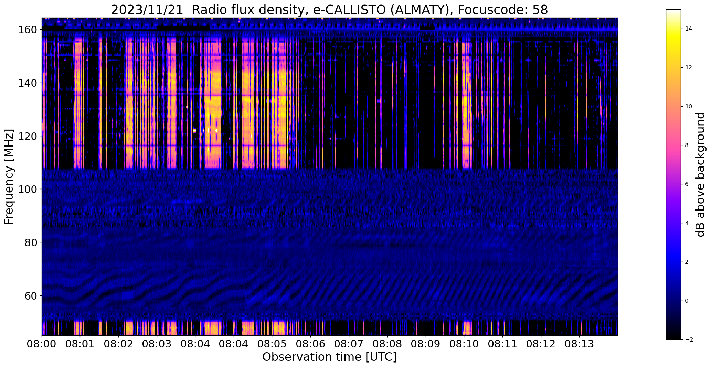Select the 60 tick on frequency axis

(x=31, y=296)
